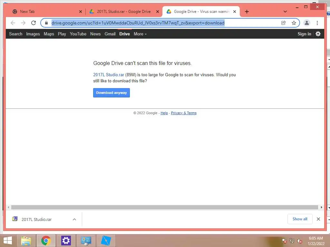
Task: Open the control panel taskbar icon
Action: pos(86,241)
